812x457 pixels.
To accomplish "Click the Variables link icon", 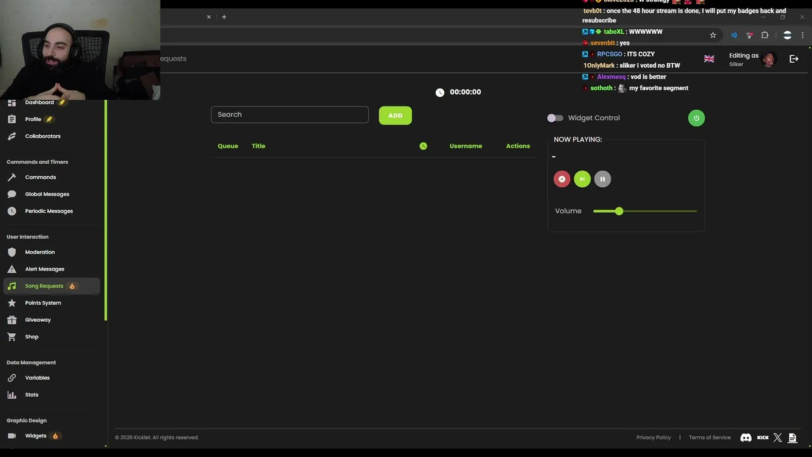I will click(x=11, y=378).
